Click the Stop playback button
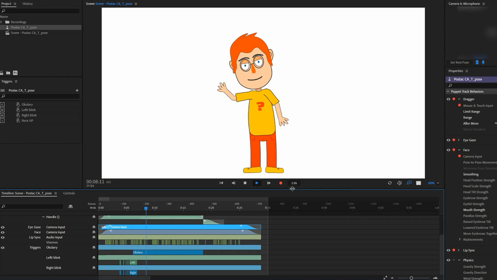The image size is (497, 280). click(245, 183)
